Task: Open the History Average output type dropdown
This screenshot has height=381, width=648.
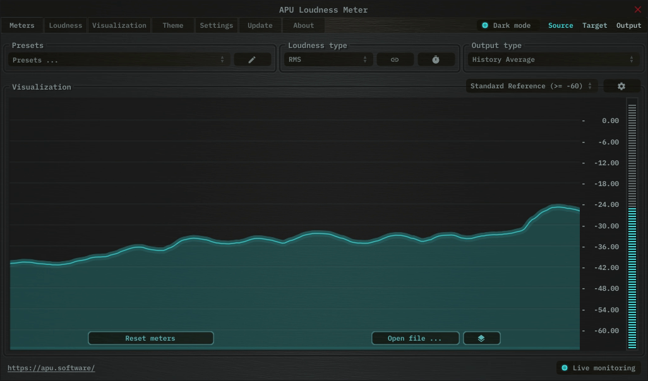Action: 553,59
